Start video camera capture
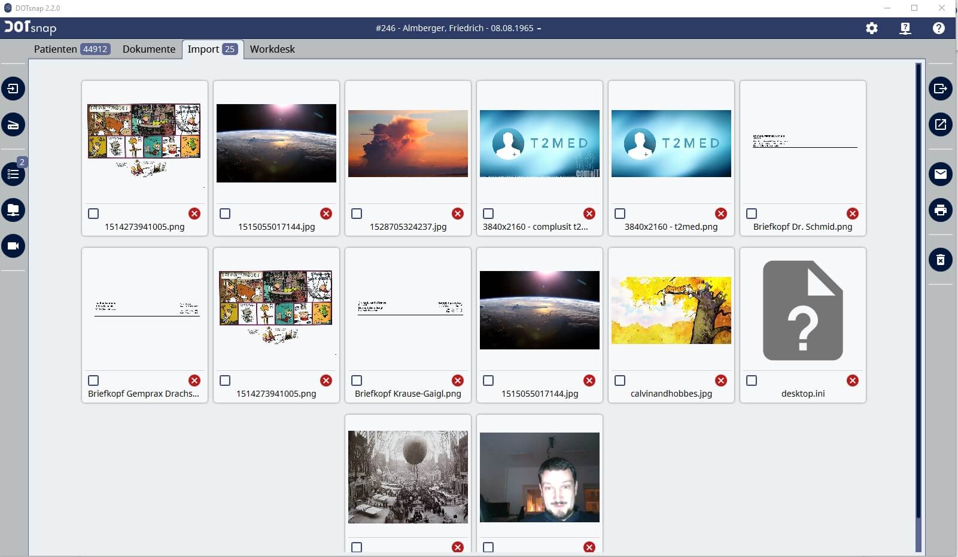The image size is (958, 557). (x=13, y=246)
